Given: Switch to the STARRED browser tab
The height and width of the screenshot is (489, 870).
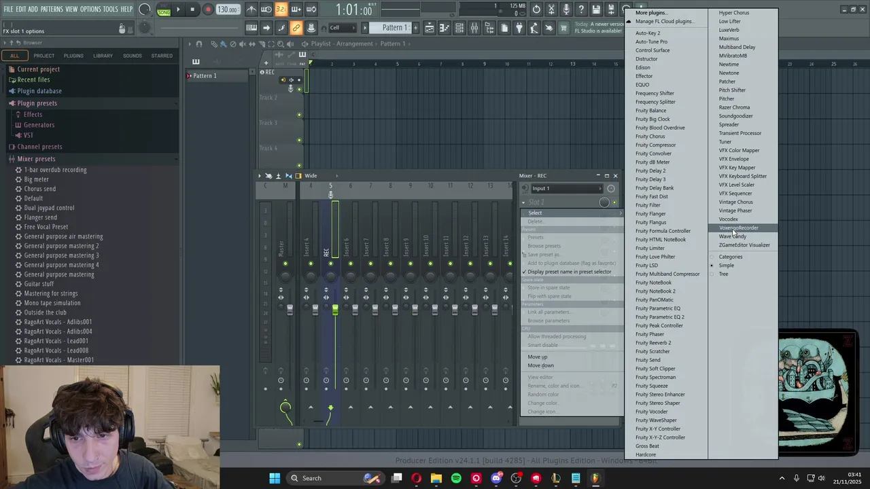Looking at the screenshot, I should click(x=162, y=56).
